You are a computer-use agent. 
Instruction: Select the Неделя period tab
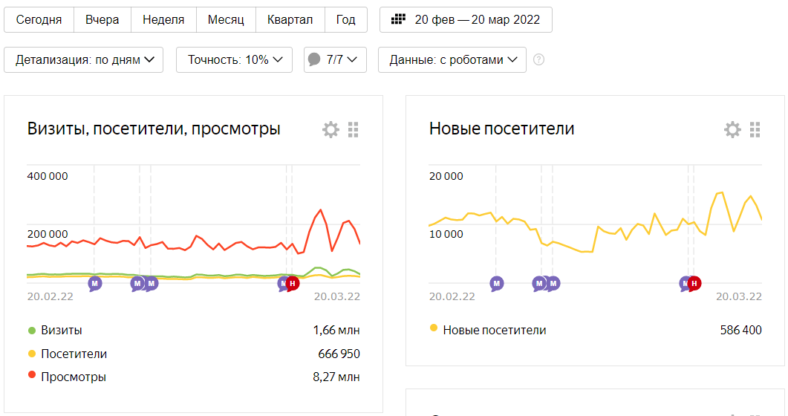point(163,20)
